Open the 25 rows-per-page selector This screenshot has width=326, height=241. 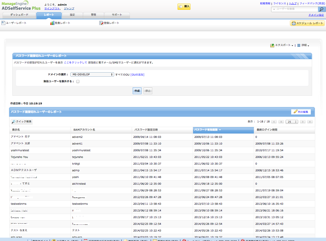click(x=292, y=122)
